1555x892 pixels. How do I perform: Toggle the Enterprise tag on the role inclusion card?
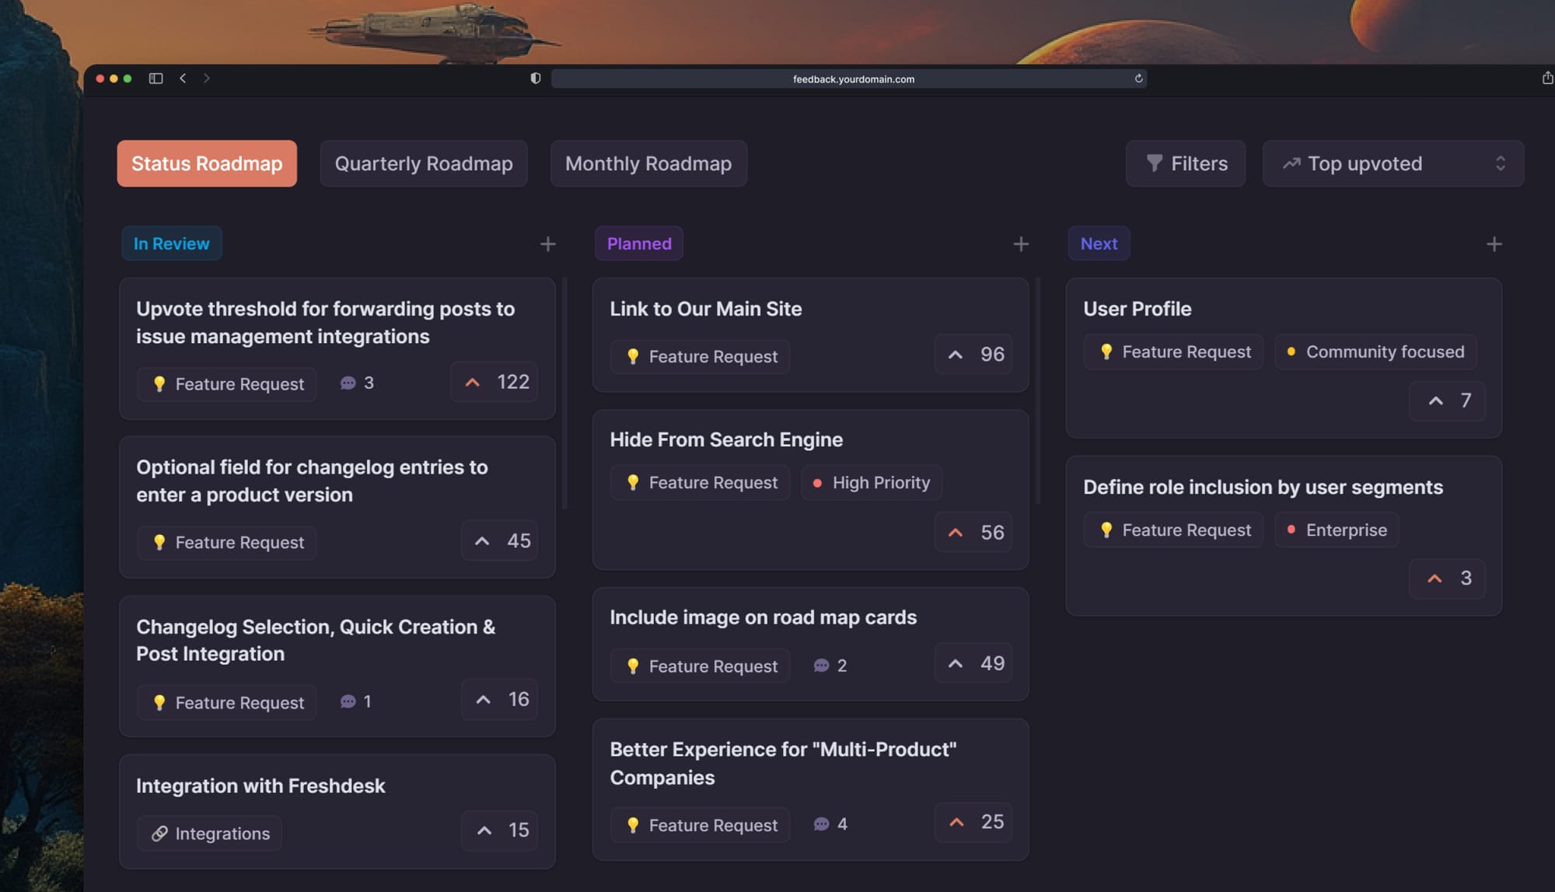[1336, 530]
